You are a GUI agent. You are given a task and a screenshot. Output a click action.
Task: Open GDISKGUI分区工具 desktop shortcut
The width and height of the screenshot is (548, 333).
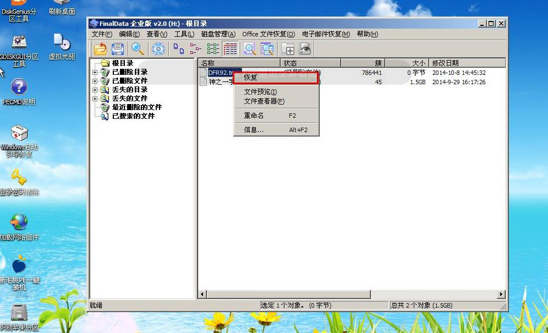click(x=19, y=51)
